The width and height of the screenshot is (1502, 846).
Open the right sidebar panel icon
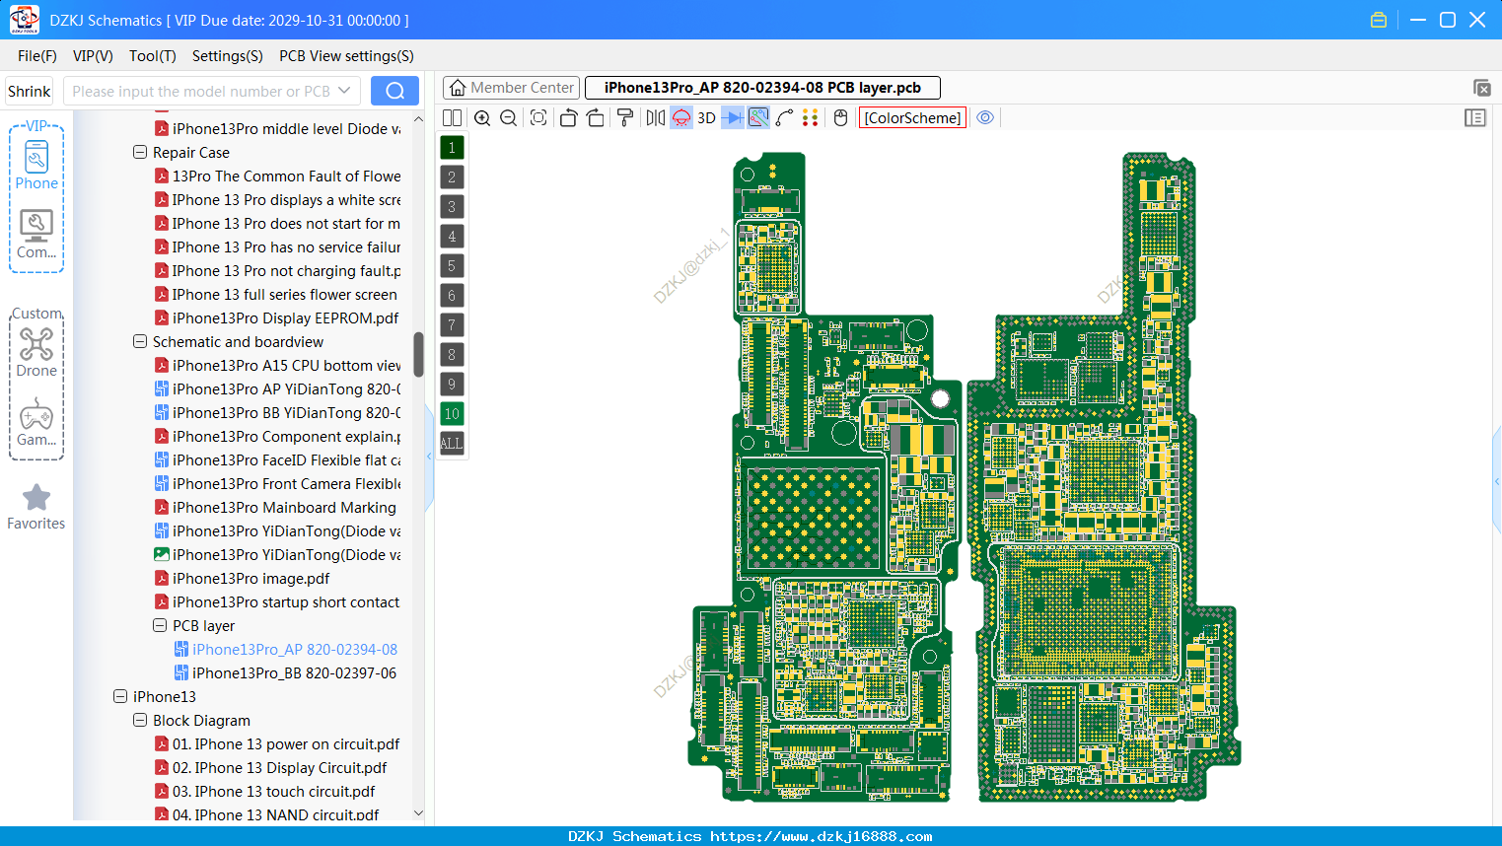[1475, 118]
